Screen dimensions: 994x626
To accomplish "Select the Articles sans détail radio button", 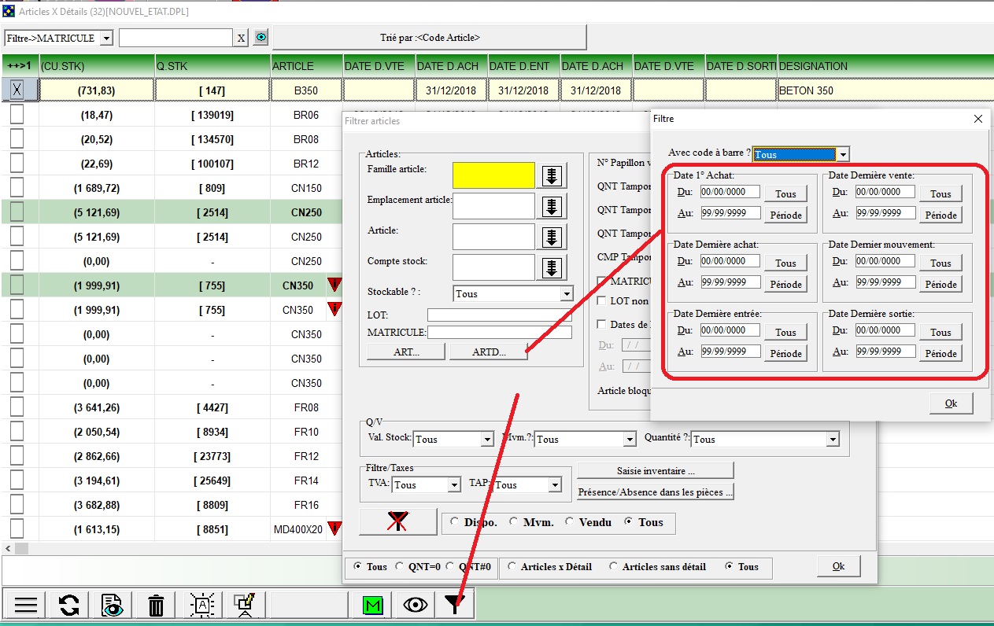I will pos(614,566).
